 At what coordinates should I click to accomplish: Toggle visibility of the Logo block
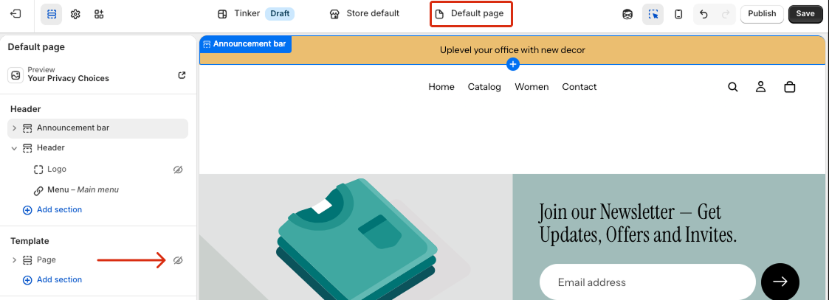177,170
